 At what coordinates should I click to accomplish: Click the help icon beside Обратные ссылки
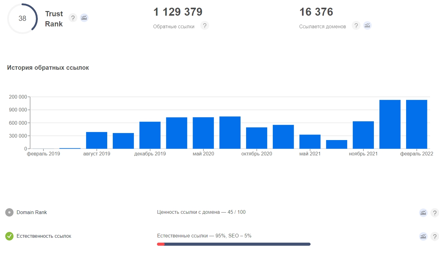[x=205, y=25]
